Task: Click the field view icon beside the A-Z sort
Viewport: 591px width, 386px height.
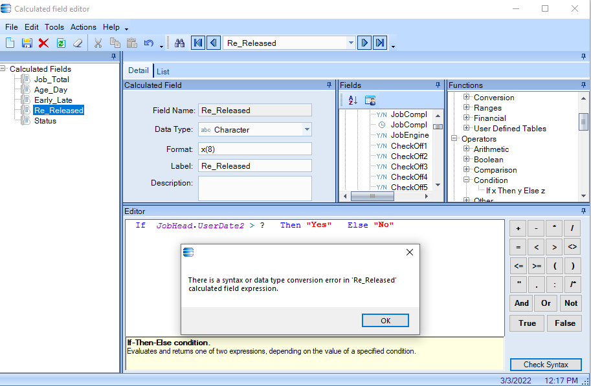Action: point(370,101)
